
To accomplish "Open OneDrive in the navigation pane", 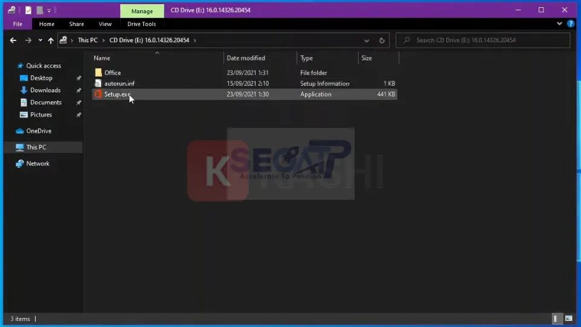I will 39,131.
